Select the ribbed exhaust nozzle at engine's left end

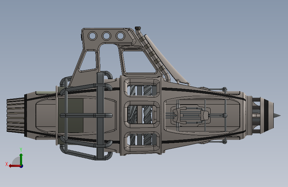pyautogui.click(x=15, y=115)
